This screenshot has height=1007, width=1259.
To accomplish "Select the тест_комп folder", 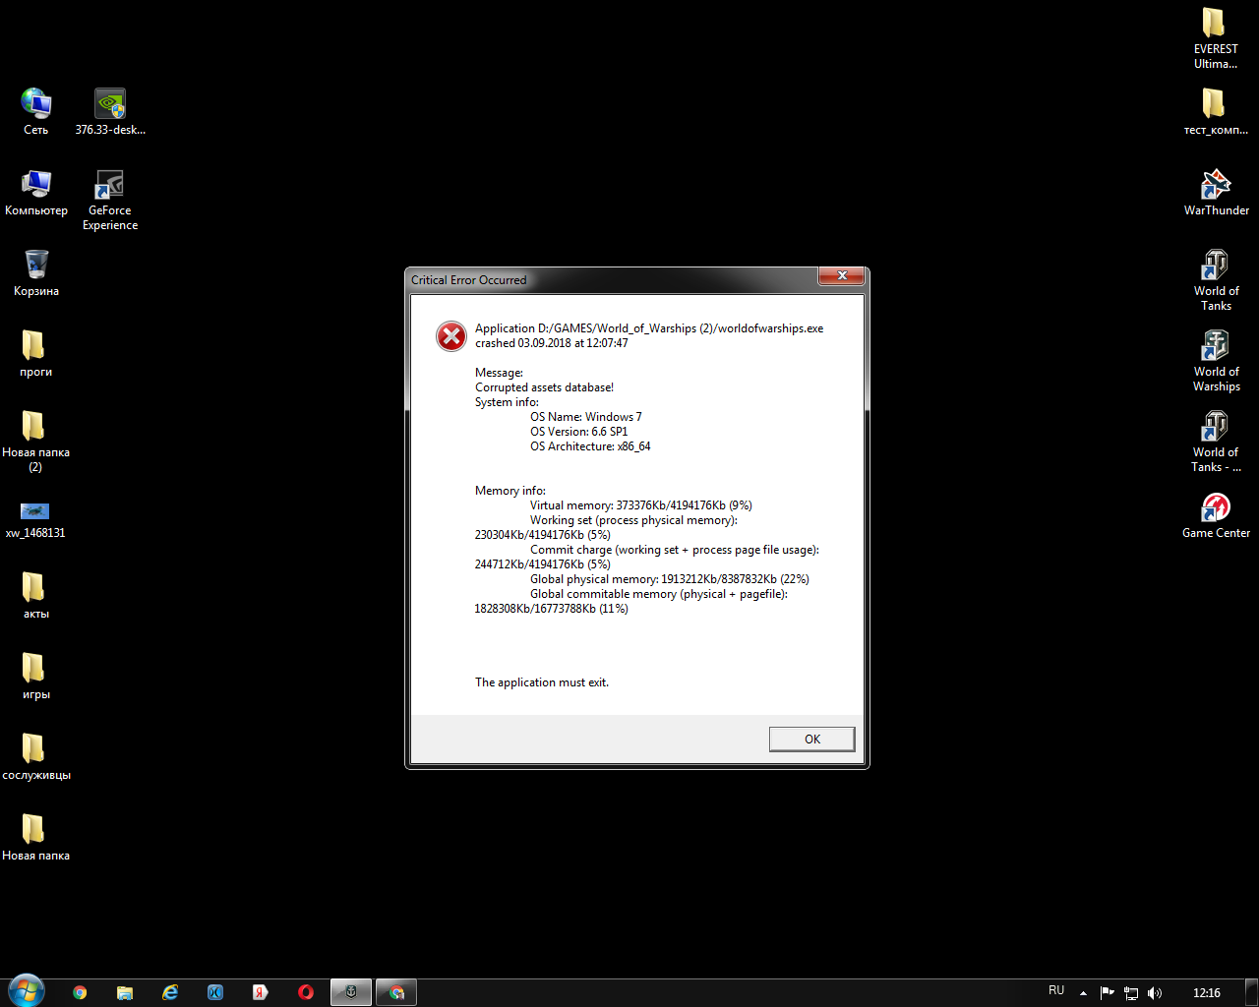I will pos(1216,111).
